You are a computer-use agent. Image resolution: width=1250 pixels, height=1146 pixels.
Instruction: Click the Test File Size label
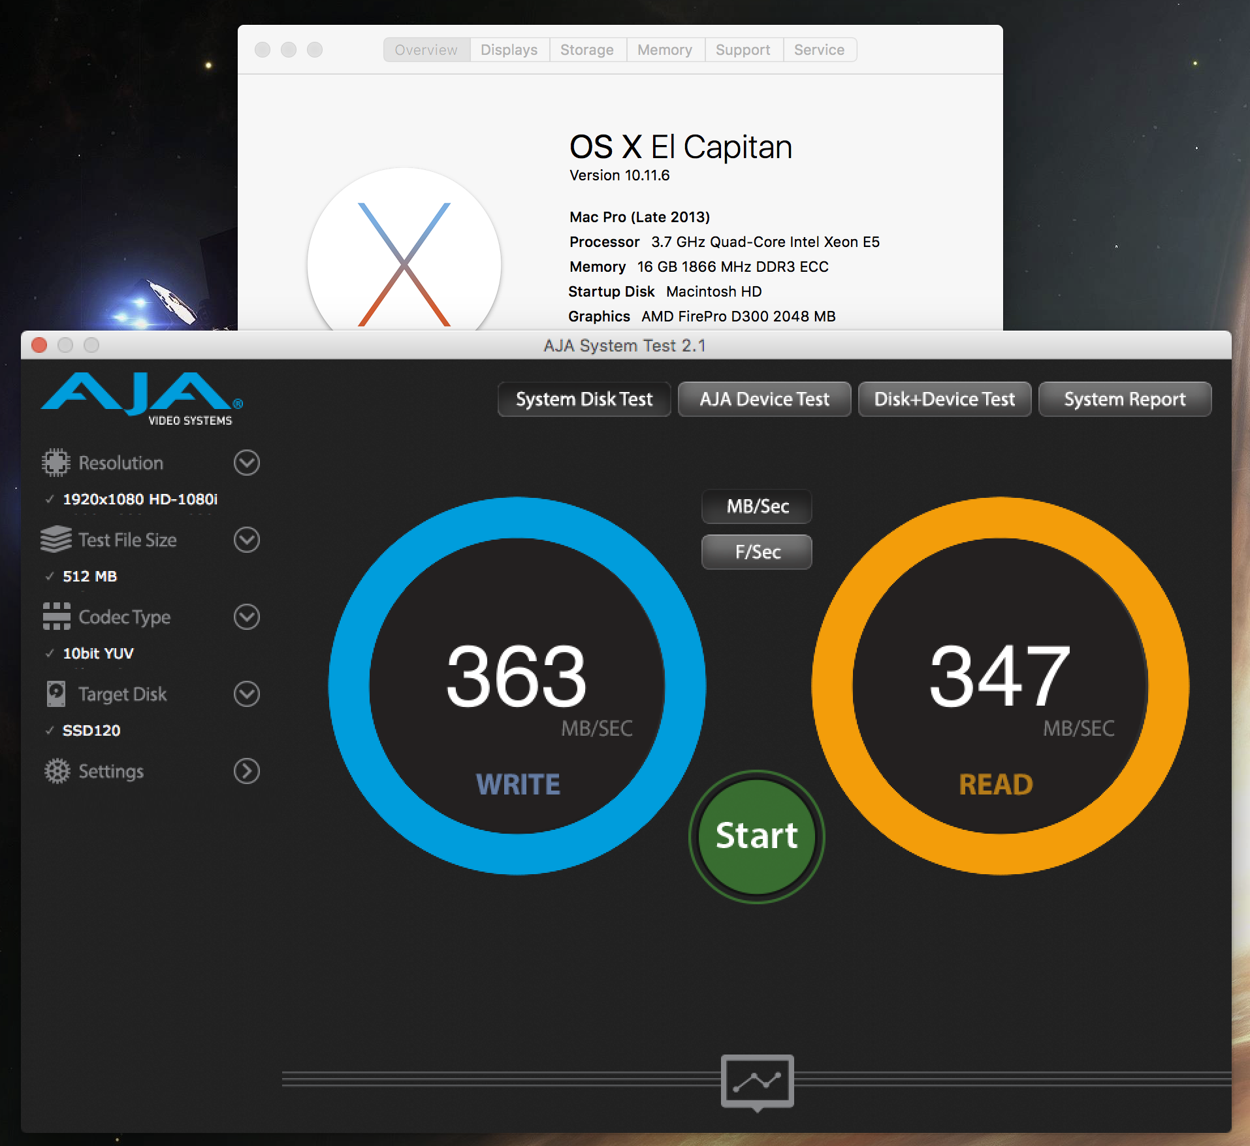pos(127,540)
